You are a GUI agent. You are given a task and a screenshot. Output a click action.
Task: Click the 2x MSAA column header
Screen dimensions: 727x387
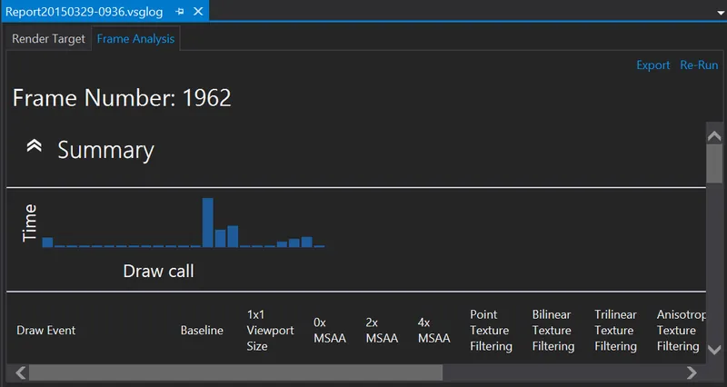(382, 331)
